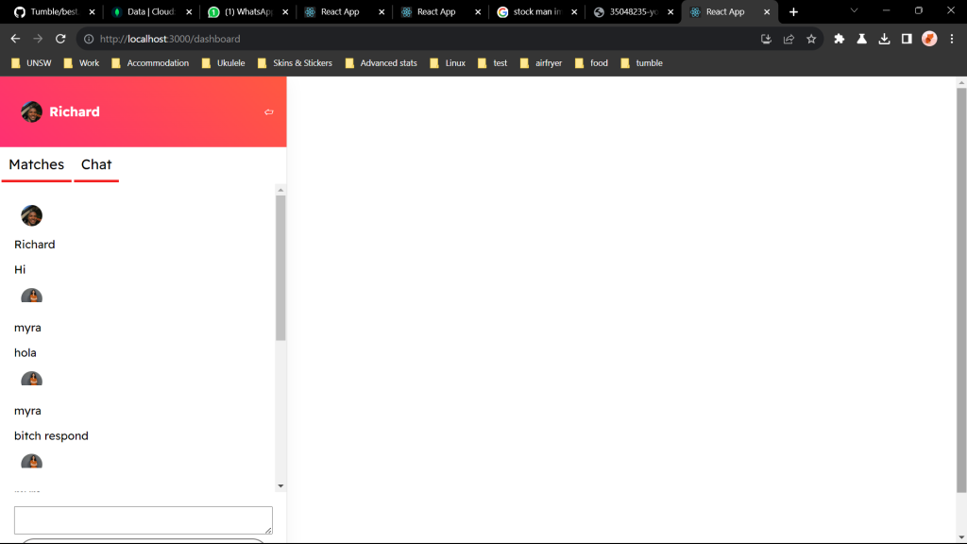Toggle the browser side panel icon
The width and height of the screenshot is (967, 544).
coord(907,39)
